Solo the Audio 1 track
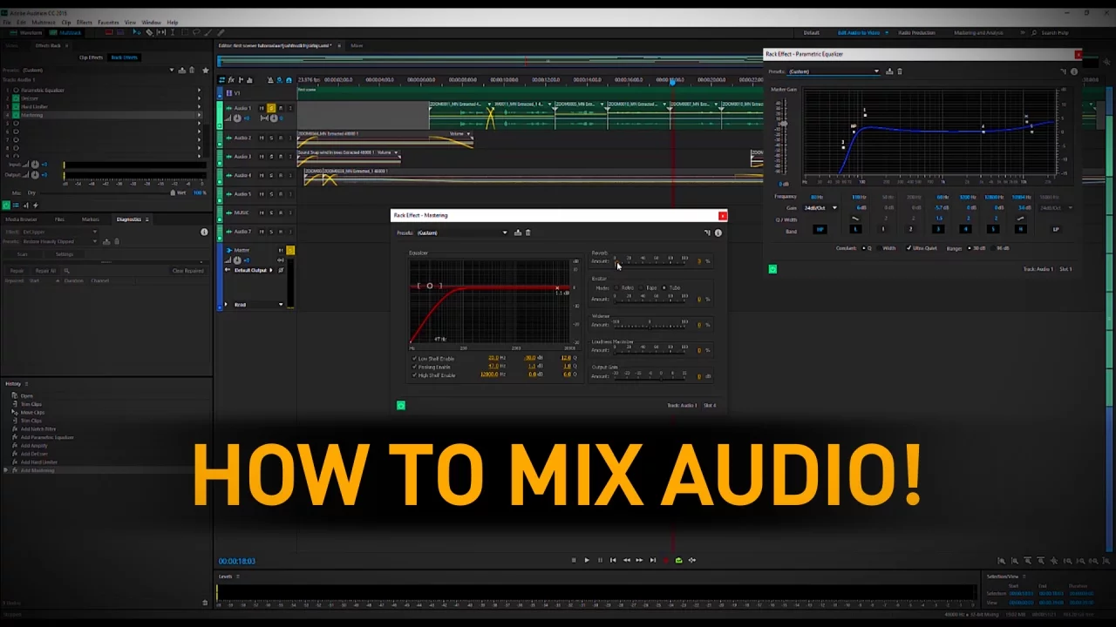 tap(271, 108)
